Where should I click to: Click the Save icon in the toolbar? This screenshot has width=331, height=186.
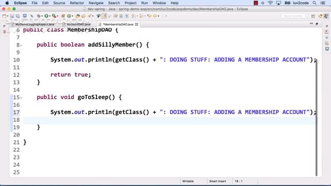click(x=13, y=16)
